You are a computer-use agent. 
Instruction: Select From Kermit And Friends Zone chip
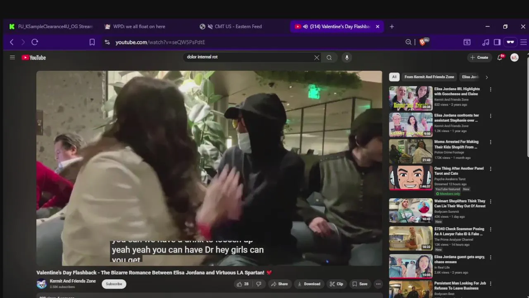tap(429, 77)
